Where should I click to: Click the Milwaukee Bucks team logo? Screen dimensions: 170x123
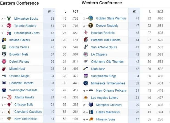[9, 19]
